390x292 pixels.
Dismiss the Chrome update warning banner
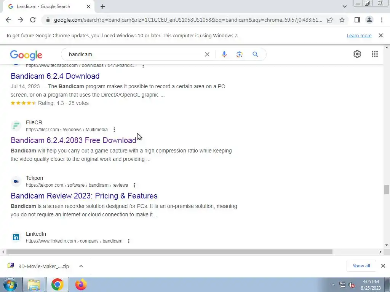pos(380,35)
